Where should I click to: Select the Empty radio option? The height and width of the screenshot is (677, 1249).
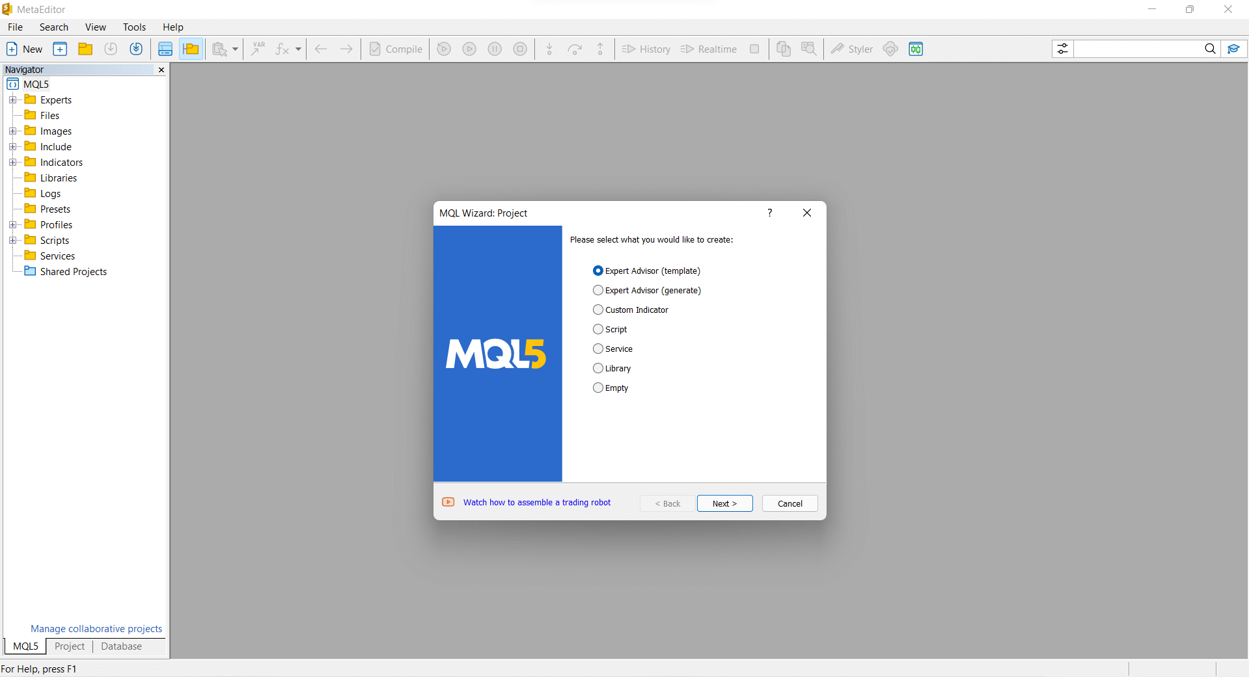[611, 388]
